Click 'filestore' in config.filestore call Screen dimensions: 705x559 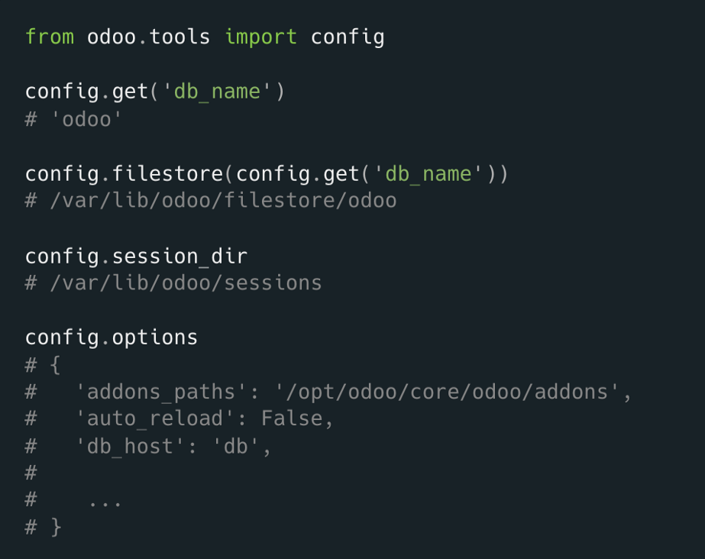(167, 173)
